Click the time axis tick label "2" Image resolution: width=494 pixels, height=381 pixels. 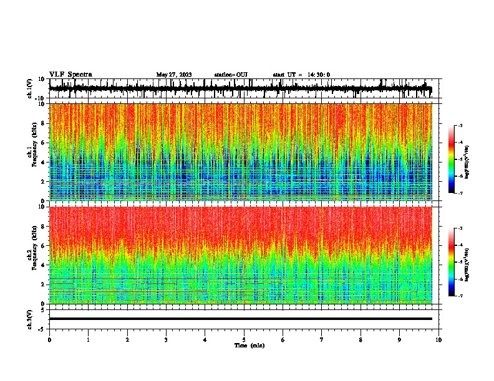click(x=127, y=340)
